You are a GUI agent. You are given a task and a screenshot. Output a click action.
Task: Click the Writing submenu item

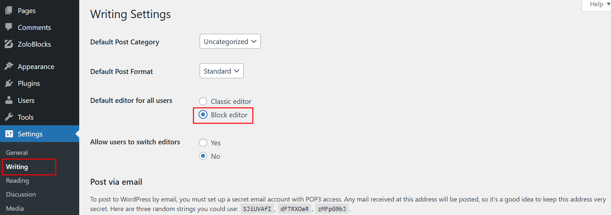pyautogui.click(x=17, y=167)
